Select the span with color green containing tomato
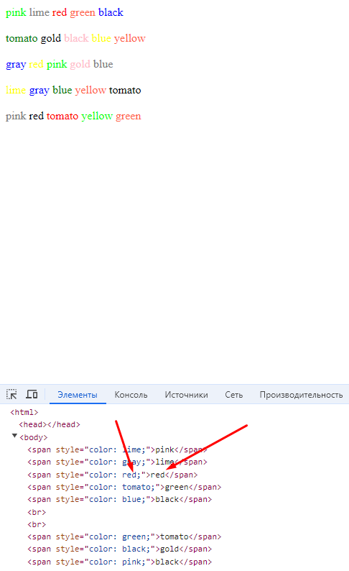349x571 pixels. [x=124, y=536]
